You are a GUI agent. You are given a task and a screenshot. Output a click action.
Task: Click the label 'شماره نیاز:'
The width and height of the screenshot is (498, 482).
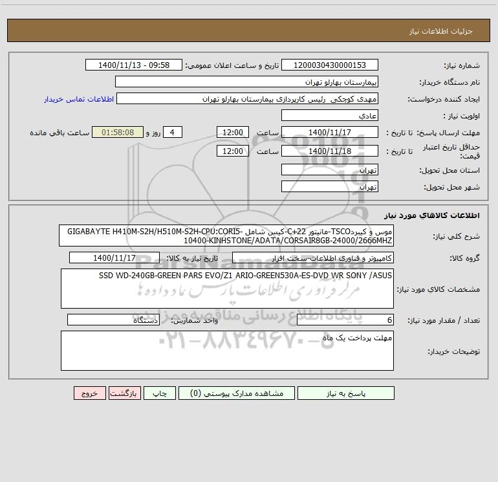[462, 66]
